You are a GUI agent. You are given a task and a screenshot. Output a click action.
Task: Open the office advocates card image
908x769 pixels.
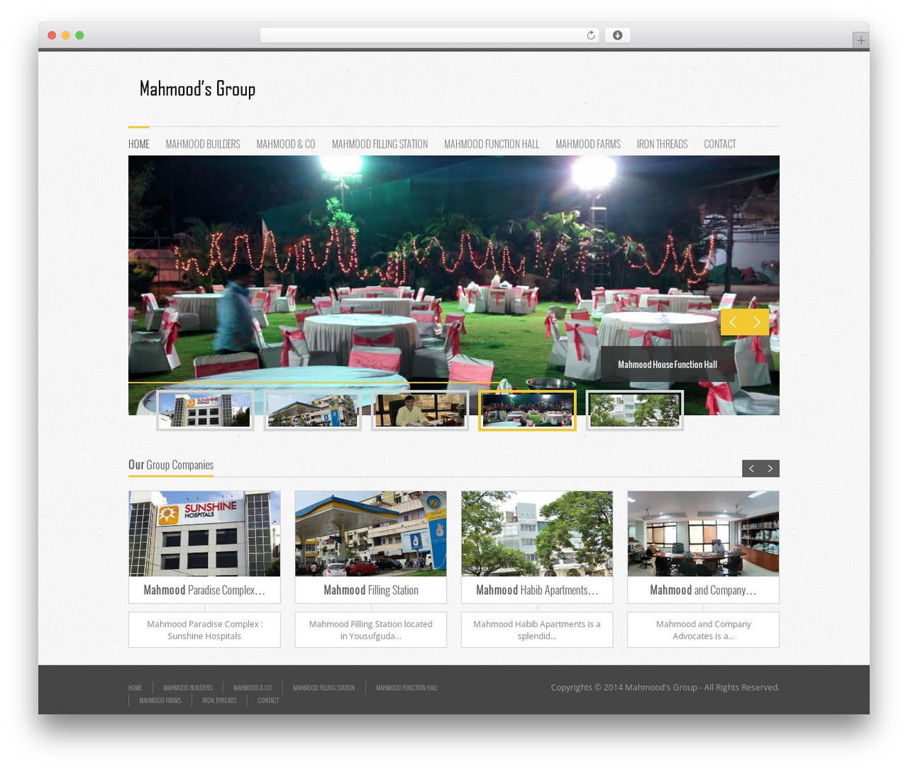coord(703,533)
